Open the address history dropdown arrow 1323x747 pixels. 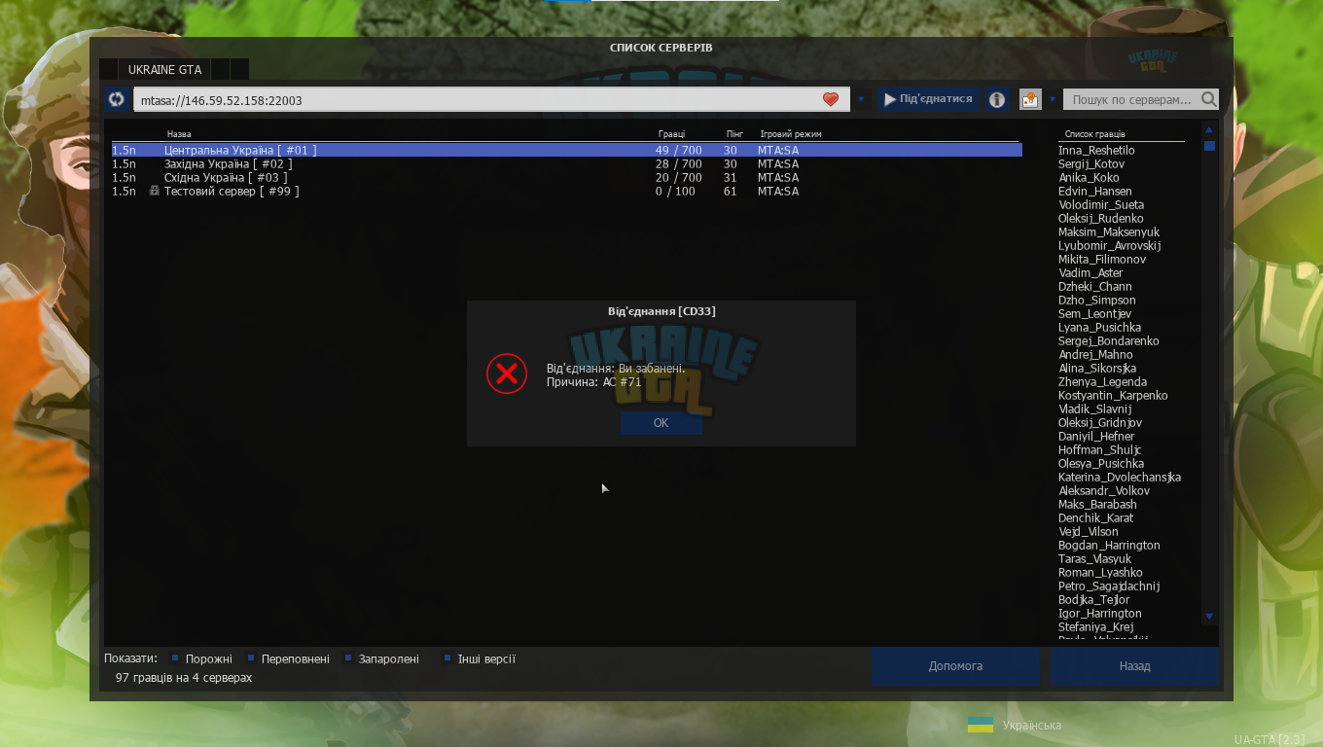[861, 99]
